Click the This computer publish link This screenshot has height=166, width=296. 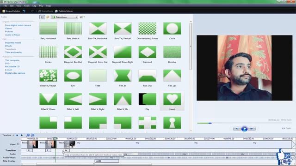pos(12,60)
